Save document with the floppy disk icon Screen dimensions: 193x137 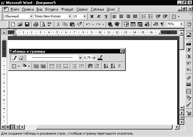[x=27, y=24]
